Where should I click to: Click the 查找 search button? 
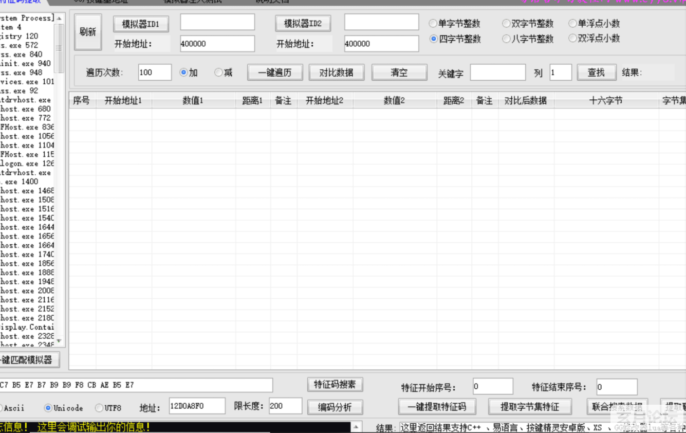(597, 73)
